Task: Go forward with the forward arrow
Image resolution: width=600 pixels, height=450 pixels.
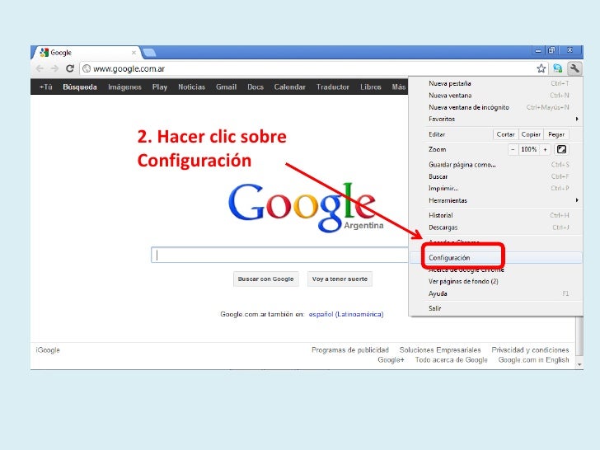Action: (x=54, y=68)
